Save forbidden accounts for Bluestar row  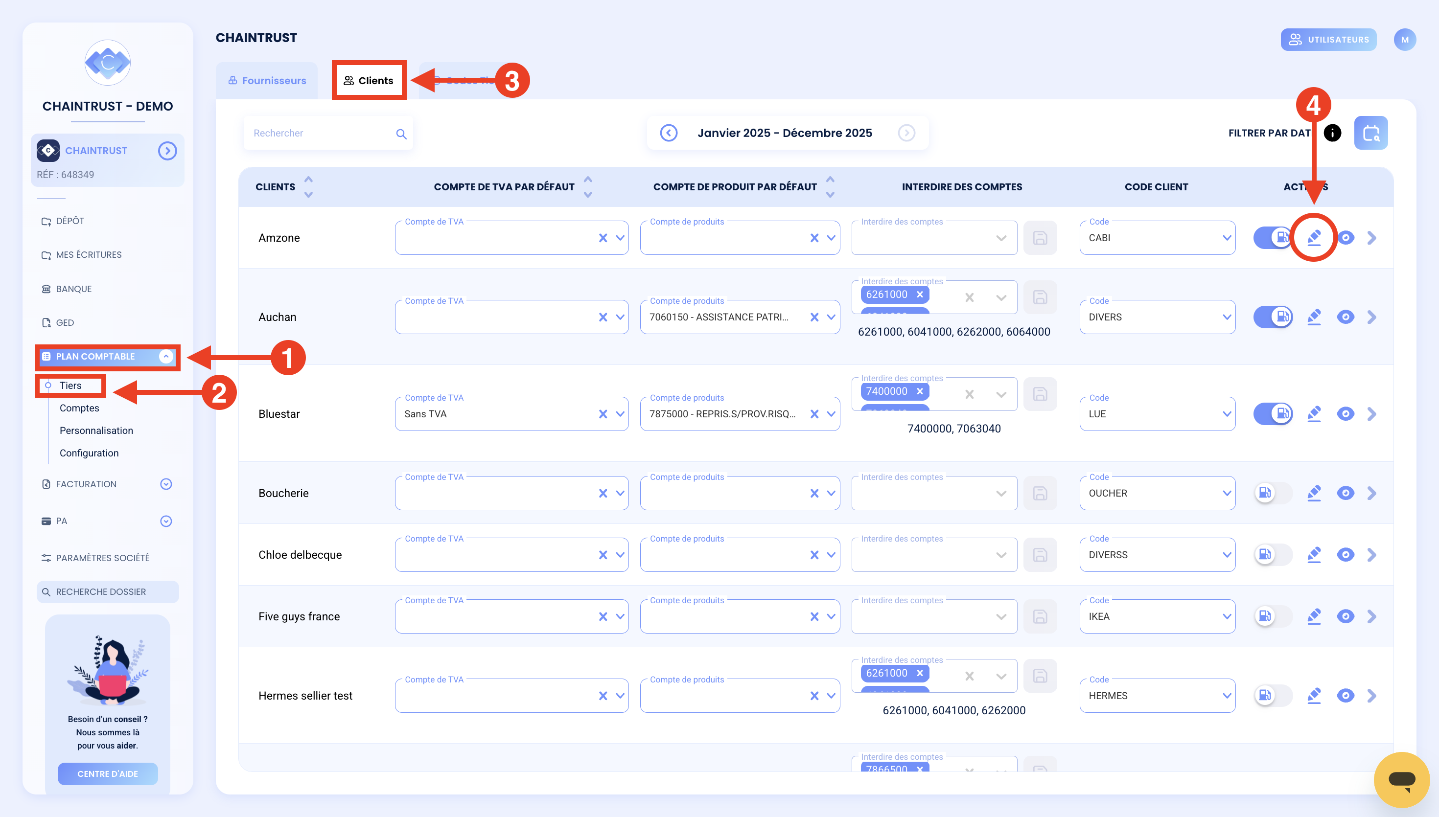click(1040, 394)
